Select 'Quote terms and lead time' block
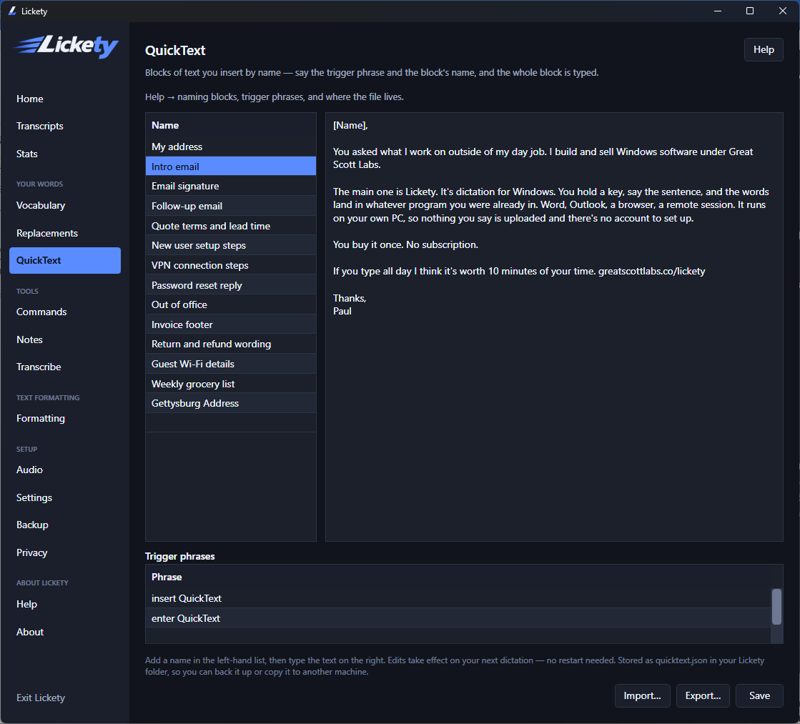This screenshot has height=724, width=800. pos(231,226)
